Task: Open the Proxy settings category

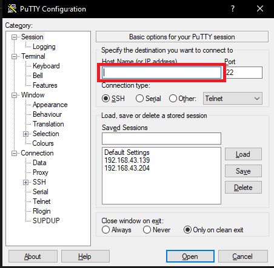Action: pyautogui.click(x=41, y=172)
